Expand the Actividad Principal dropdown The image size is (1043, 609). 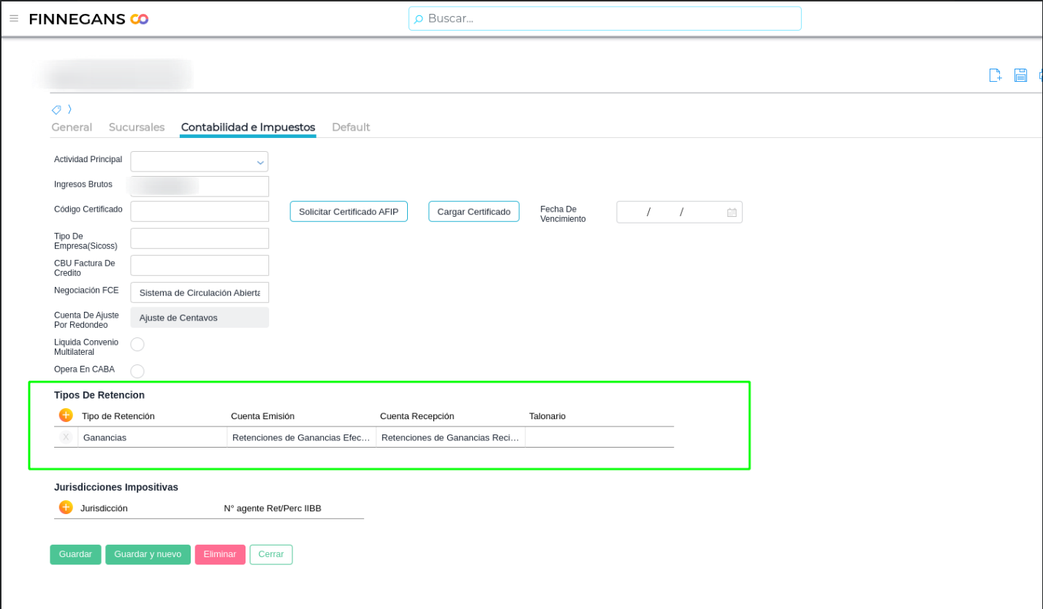click(x=259, y=162)
